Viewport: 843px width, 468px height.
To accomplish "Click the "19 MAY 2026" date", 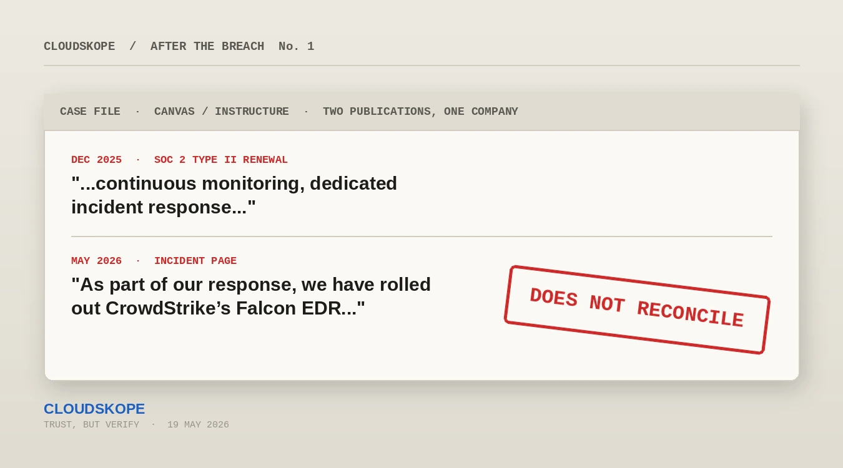I will [198, 425].
